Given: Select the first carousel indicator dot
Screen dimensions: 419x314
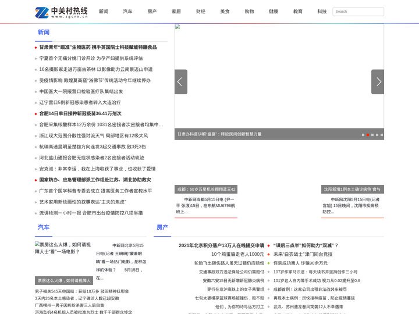Looking at the screenshot, I should [x=363, y=135].
